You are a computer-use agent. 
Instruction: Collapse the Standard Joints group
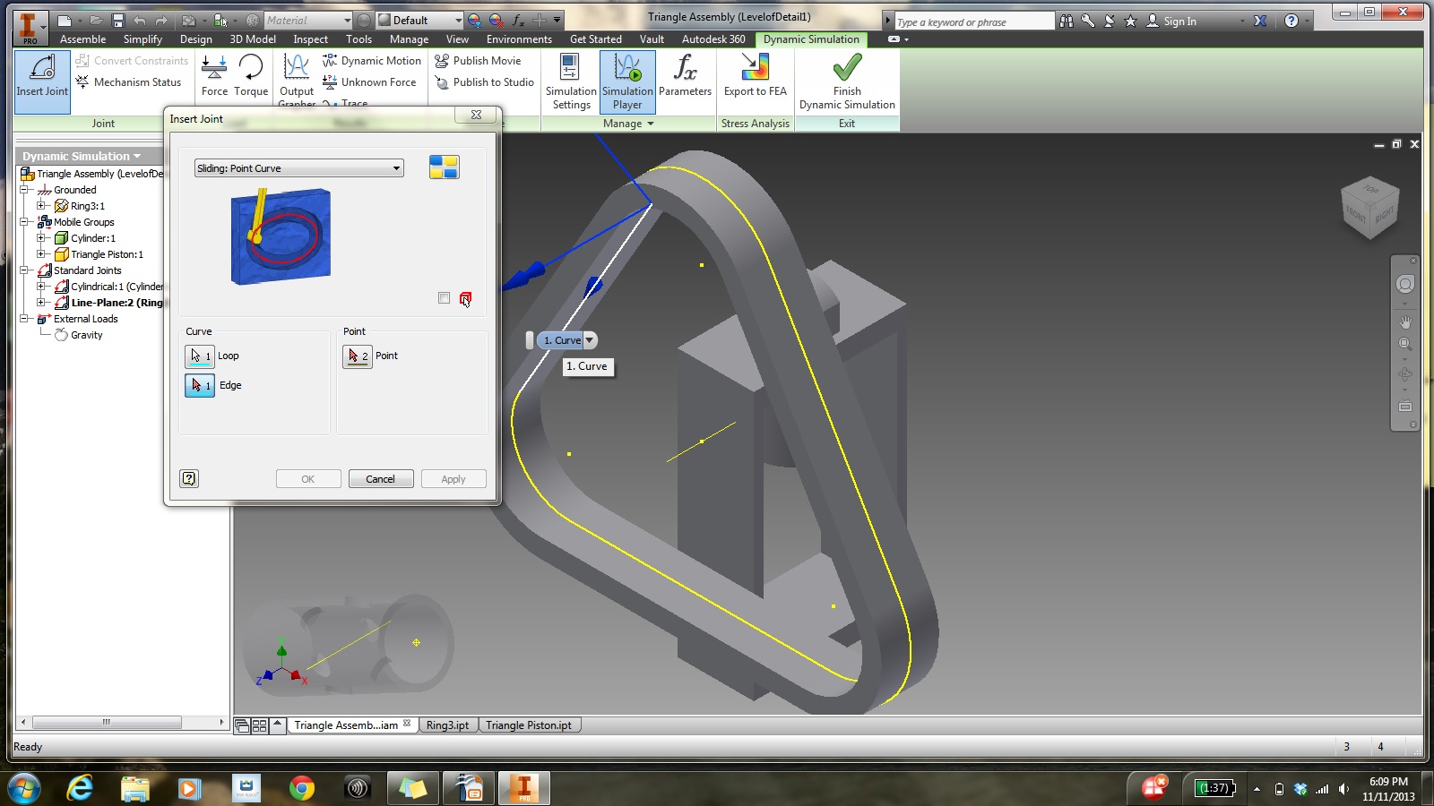click(x=25, y=270)
